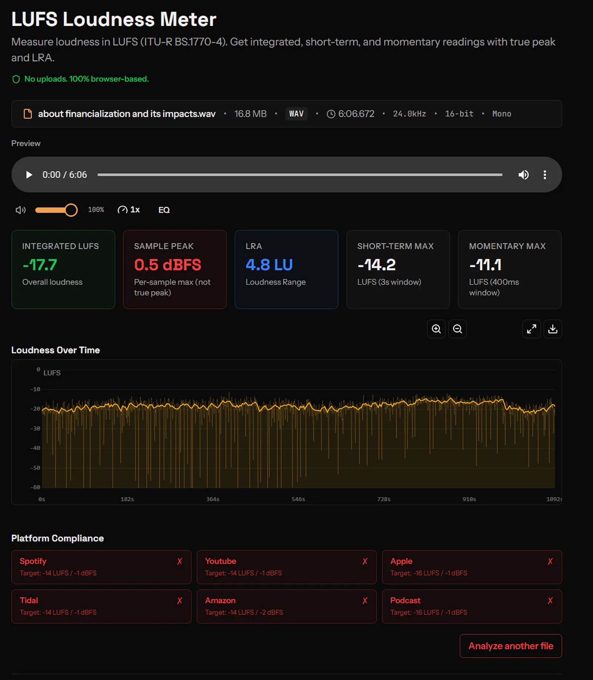The width and height of the screenshot is (593, 680).
Task: Click the Mono channel text
Action: click(501, 114)
